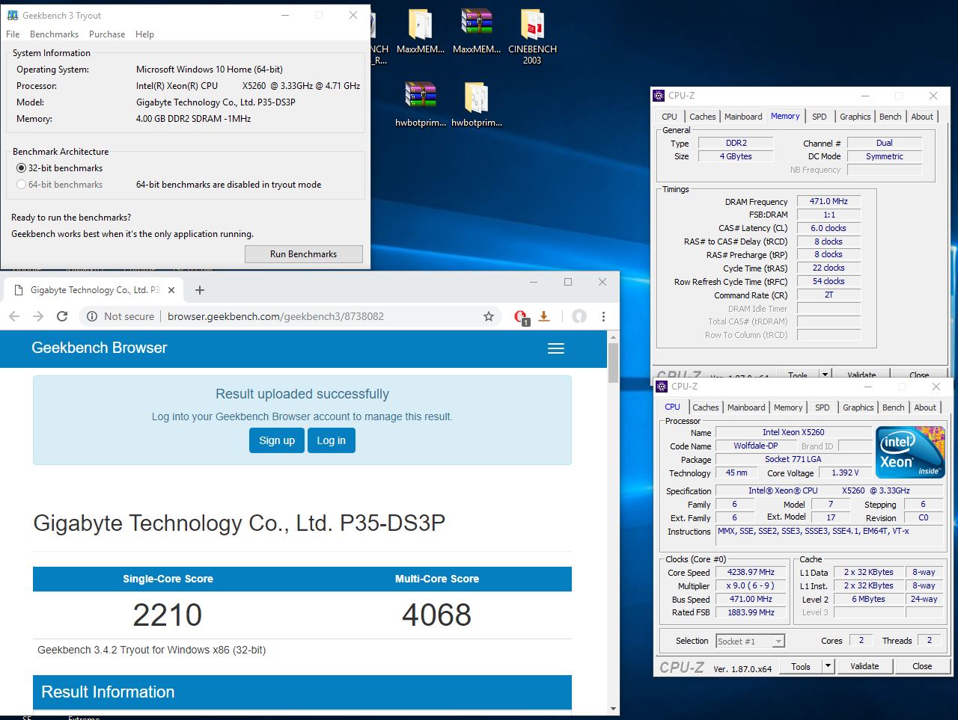The height and width of the screenshot is (720, 958).
Task: Click the browser page vertical scrollbar thumb
Action: coord(613,363)
